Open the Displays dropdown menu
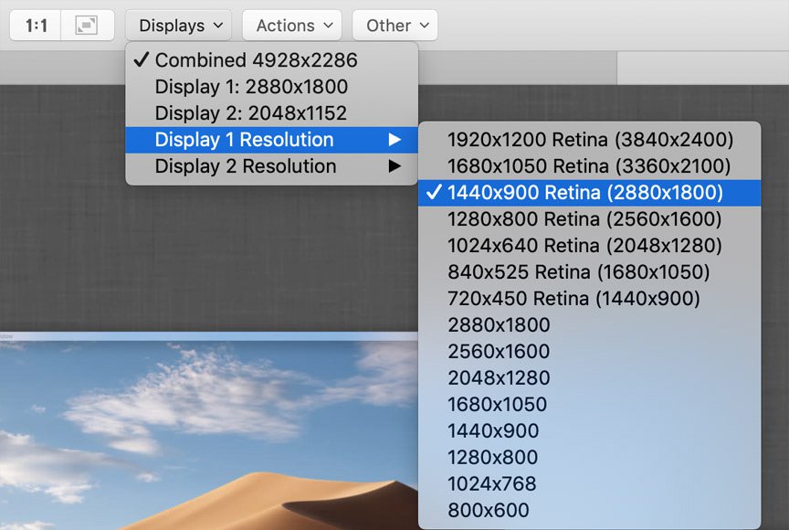The width and height of the screenshot is (789, 530). pos(178,25)
